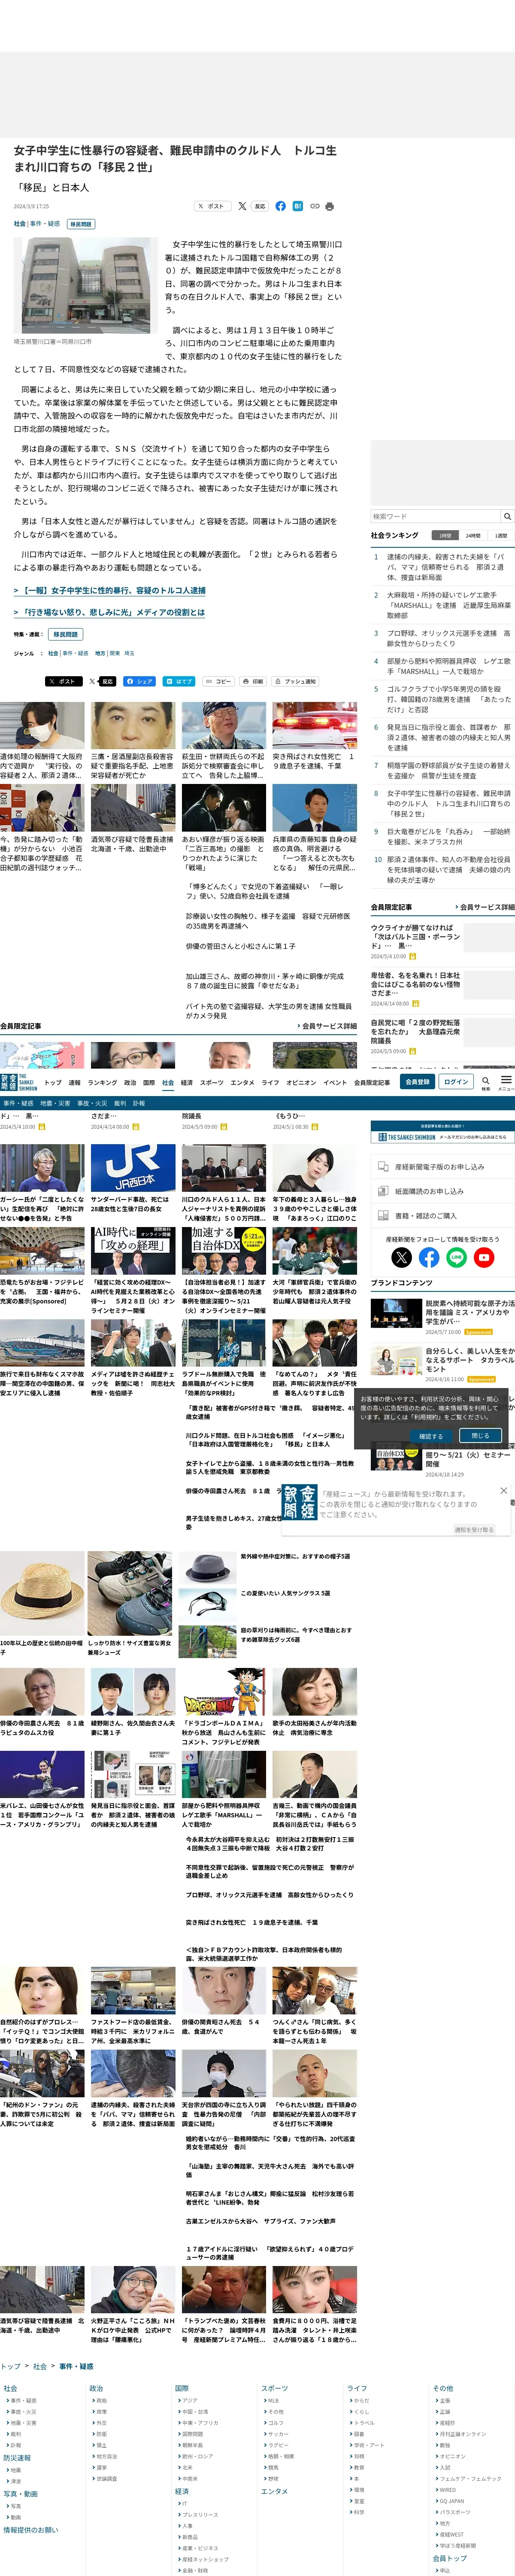Click the 埼玉県警川口署 building photo

tap(86, 285)
